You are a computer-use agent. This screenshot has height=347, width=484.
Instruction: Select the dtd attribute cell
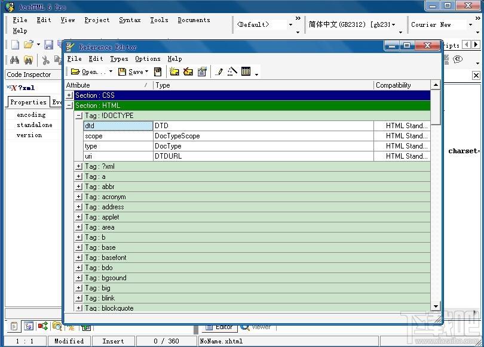click(118, 126)
